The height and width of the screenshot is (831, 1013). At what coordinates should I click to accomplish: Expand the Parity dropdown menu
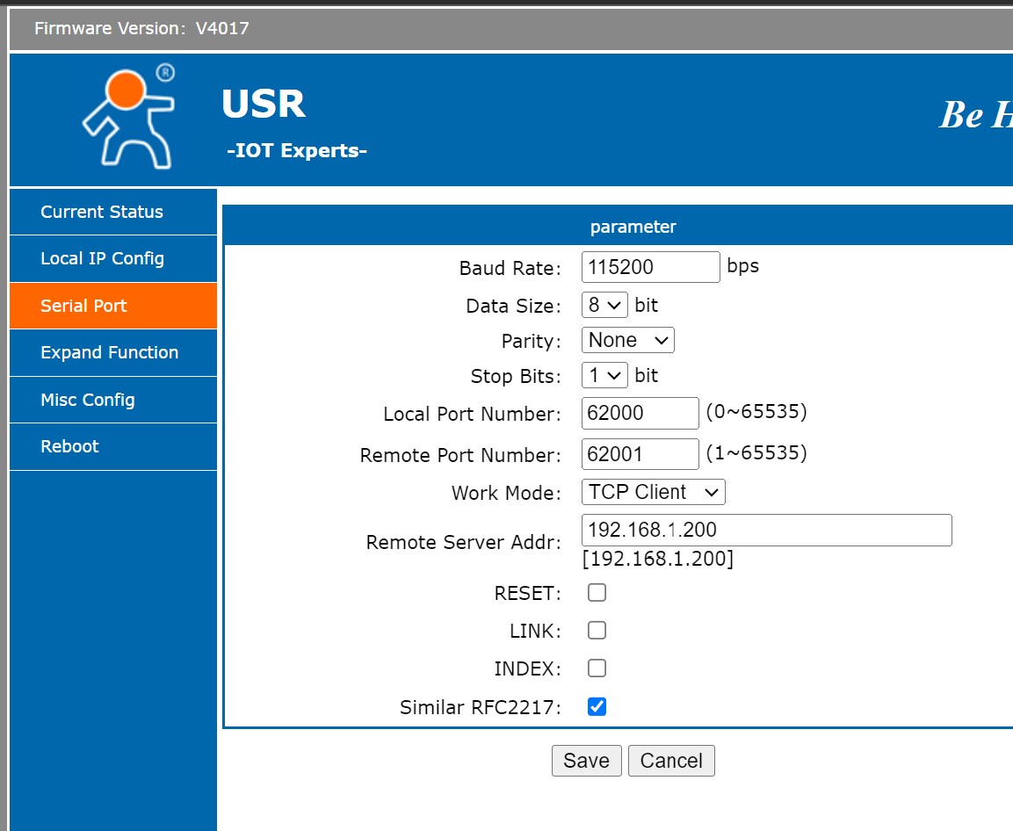pyautogui.click(x=627, y=340)
